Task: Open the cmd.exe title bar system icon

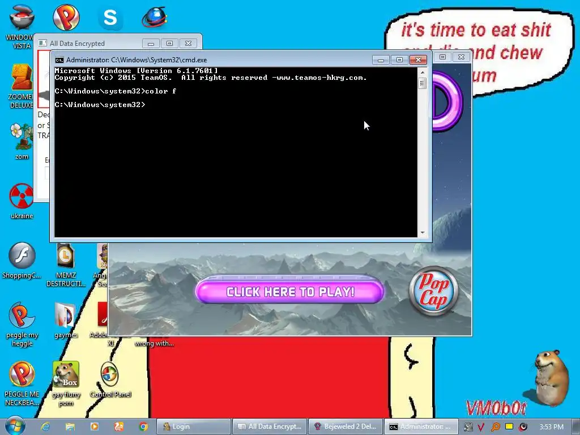Action: coord(59,60)
